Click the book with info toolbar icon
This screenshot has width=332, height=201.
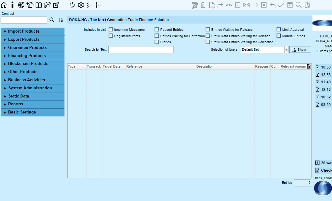pos(39,5)
